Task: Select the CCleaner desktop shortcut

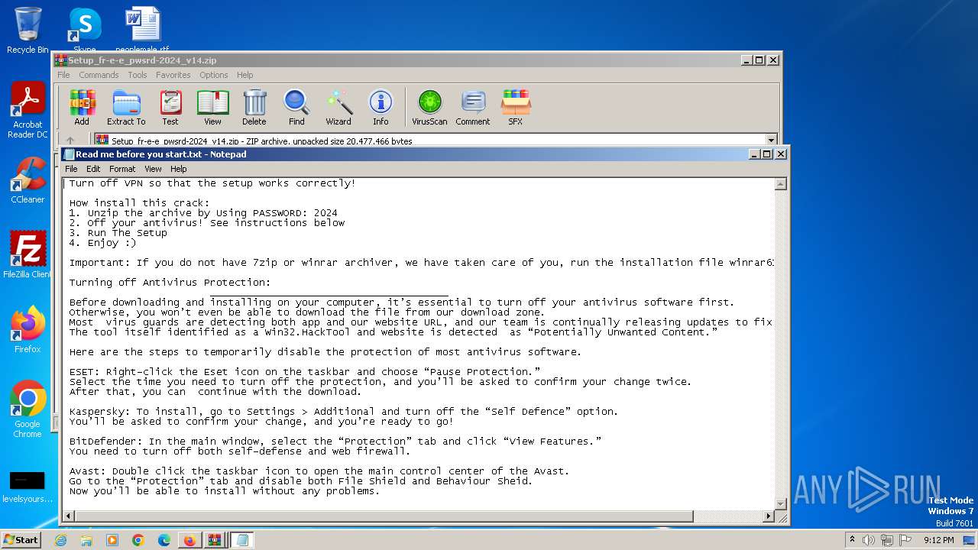Action: click(28, 180)
